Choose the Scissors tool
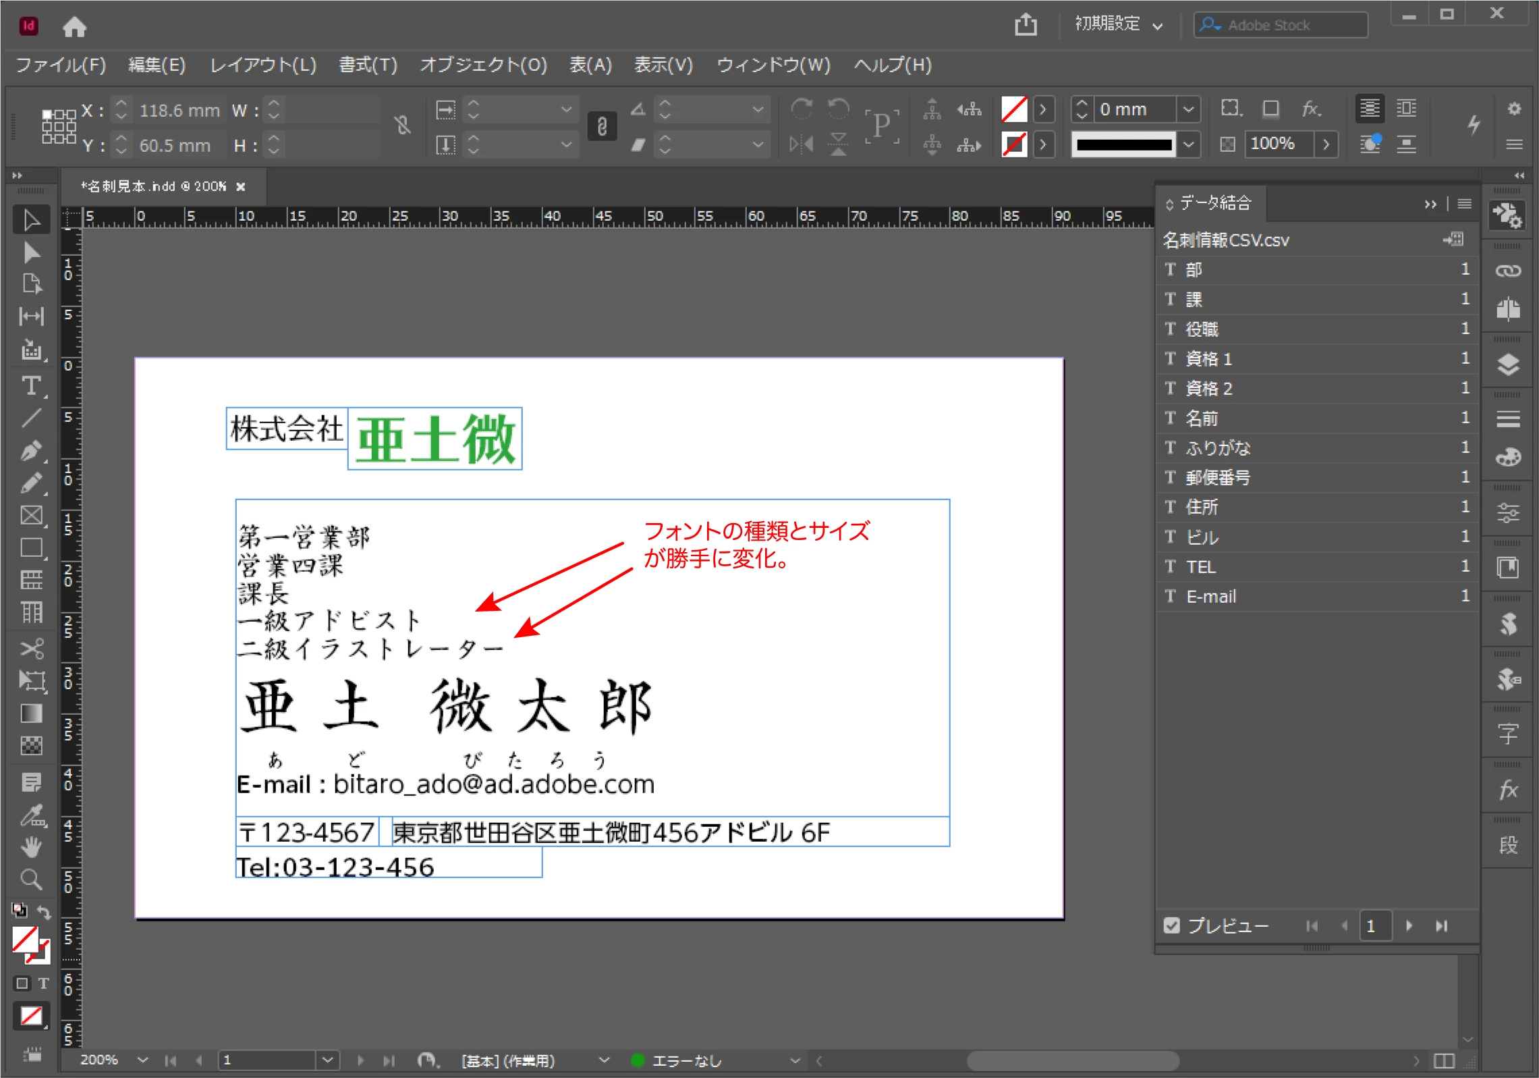 (x=30, y=649)
